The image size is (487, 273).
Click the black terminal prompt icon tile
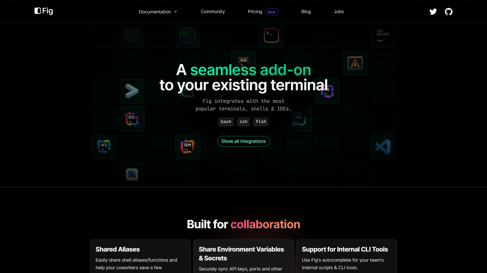[x=132, y=35]
